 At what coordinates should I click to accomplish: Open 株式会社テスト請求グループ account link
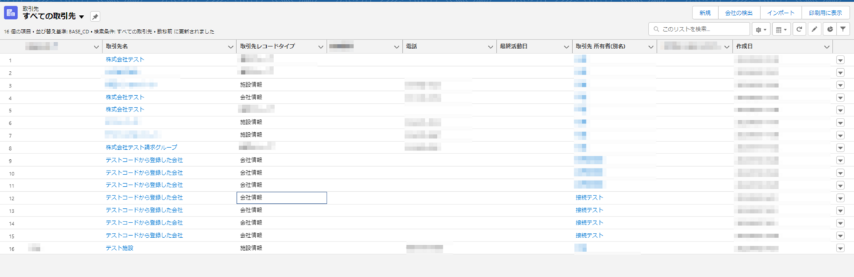[142, 148]
